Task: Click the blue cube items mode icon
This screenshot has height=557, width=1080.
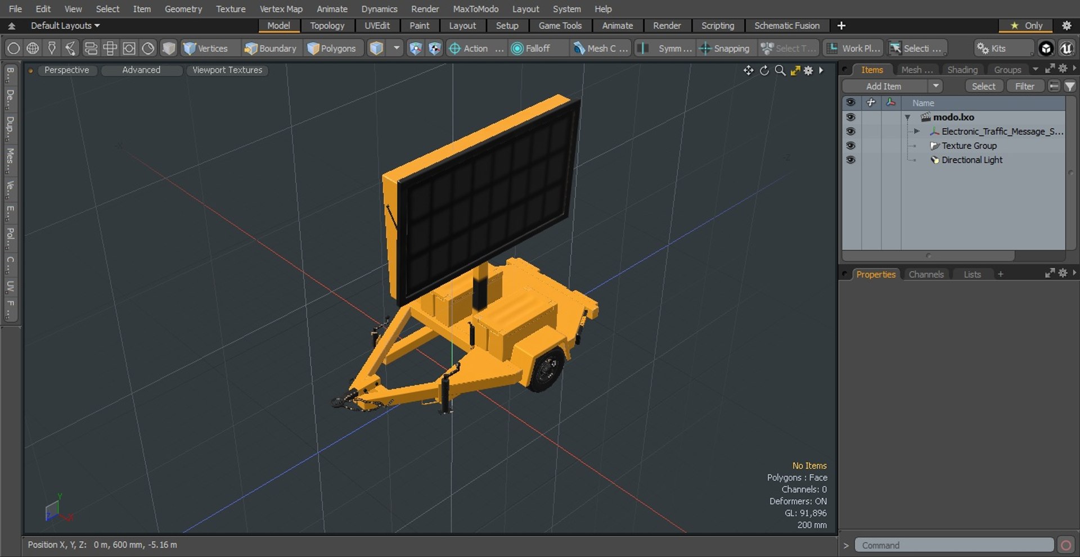Action: tap(376, 48)
